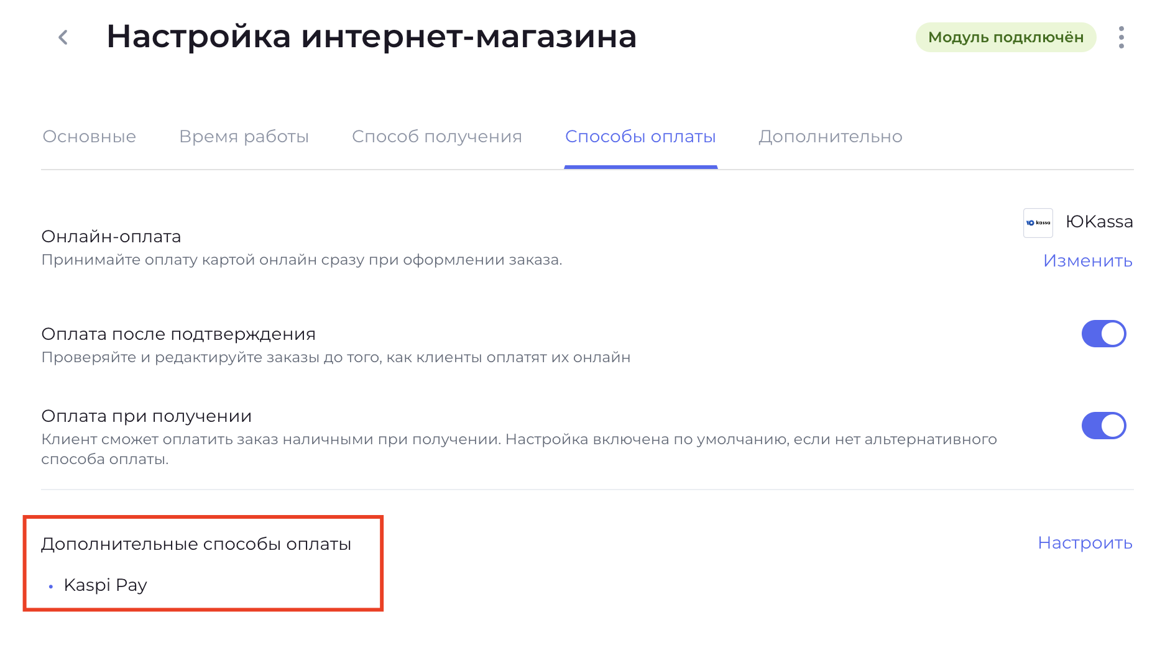Screen dimensions: 1170x666
Task: Select the Способ получения tab
Action: 436,137
